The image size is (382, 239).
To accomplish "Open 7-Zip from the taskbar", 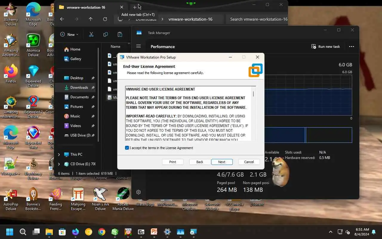I will pos(141,232).
